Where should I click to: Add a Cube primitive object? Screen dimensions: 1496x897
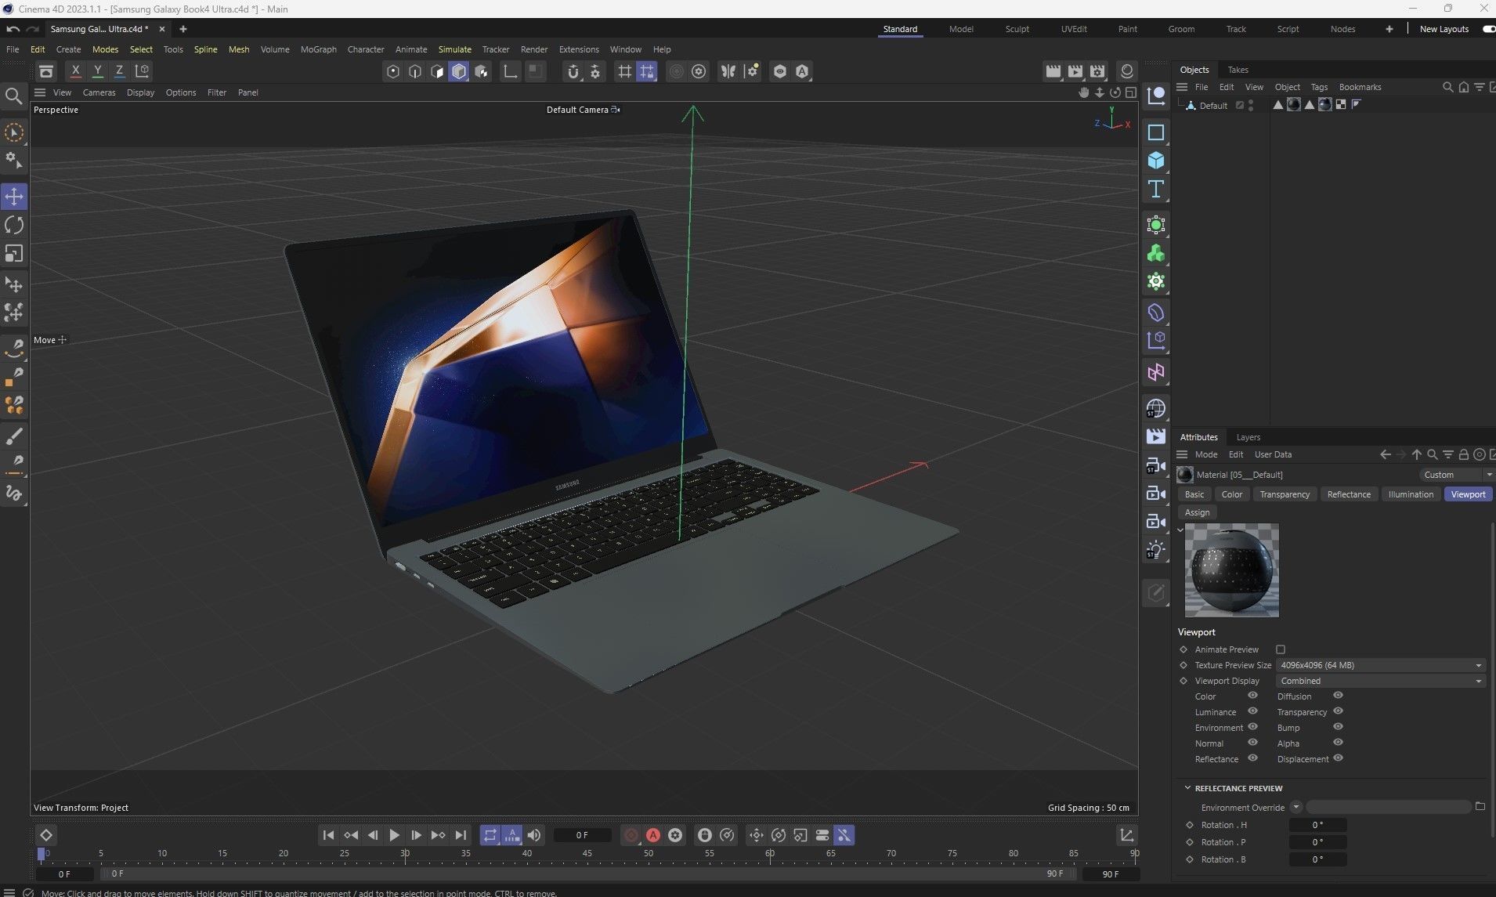[x=1156, y=161]
